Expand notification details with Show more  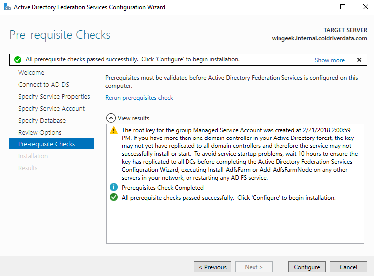click(x=329, y=60)
